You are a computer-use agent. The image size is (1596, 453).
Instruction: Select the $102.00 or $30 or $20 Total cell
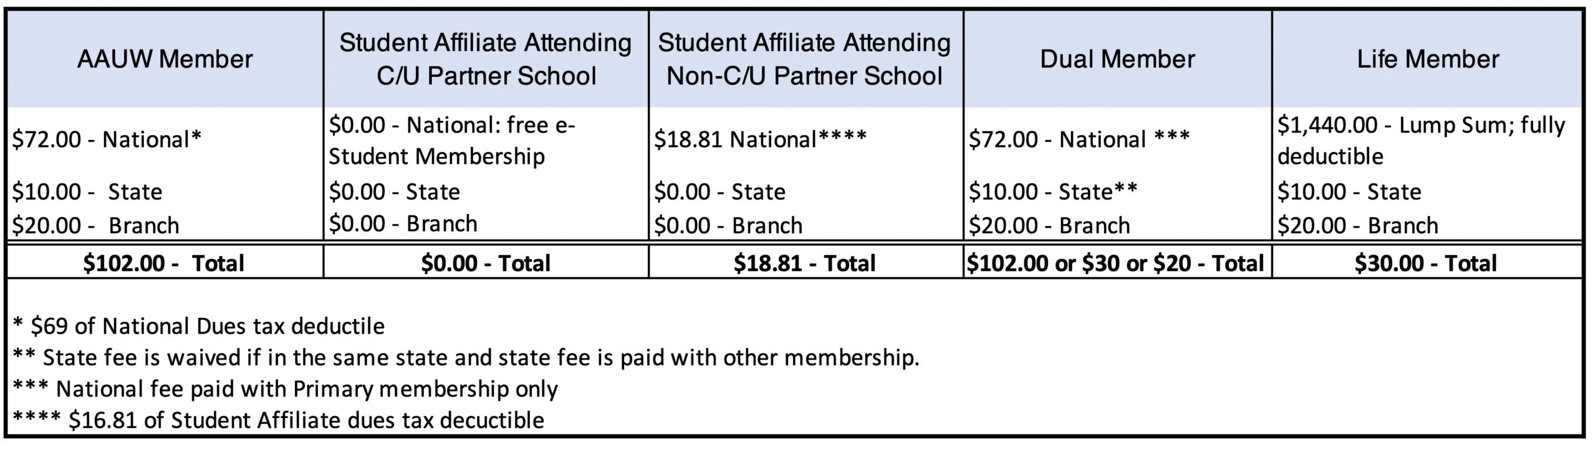point(1116,263)
